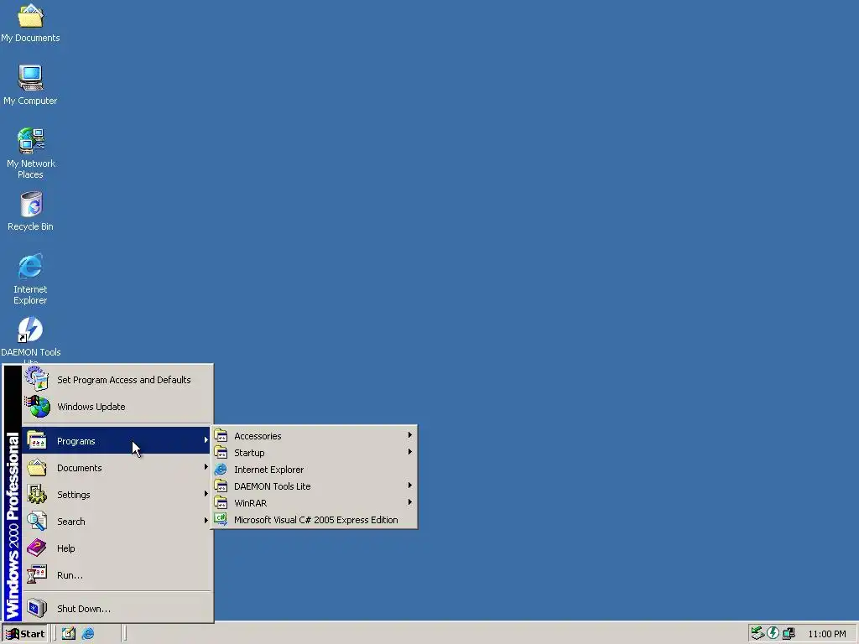This screenshot has height=644, width=859.
Task: Expand the DAEMON Tools Lite submenu arrow
Action: pyautogui.click(x=409, y=486)
